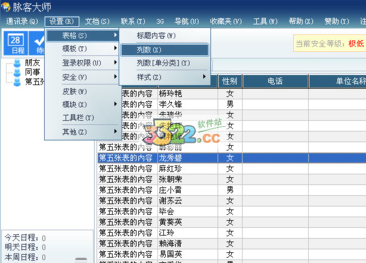Select the highlighted 龙秀碧 row

231,158
